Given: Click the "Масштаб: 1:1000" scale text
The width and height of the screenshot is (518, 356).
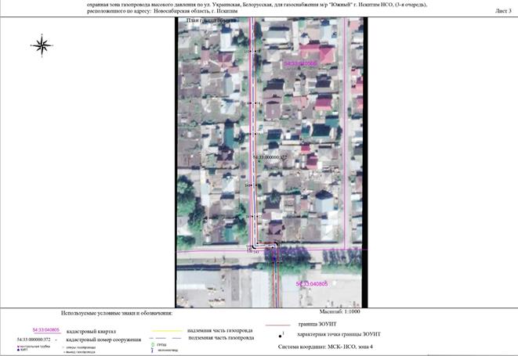Looking at the screenshot, I should (339, 311).
